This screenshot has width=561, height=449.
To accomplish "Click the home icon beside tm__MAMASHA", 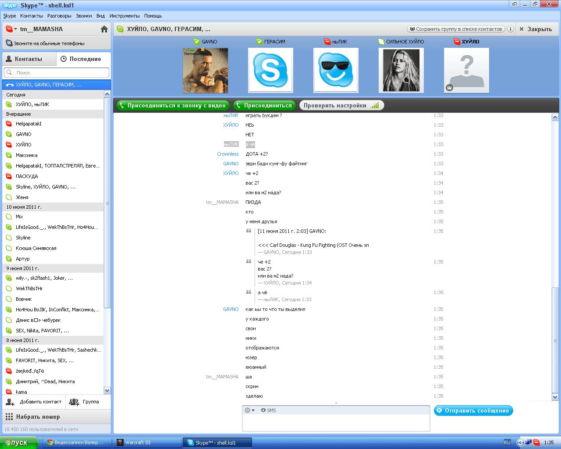I will click(104, 29).
